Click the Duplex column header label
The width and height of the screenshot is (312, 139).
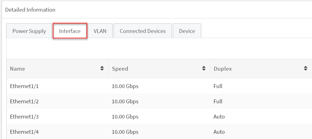point(223,69)
